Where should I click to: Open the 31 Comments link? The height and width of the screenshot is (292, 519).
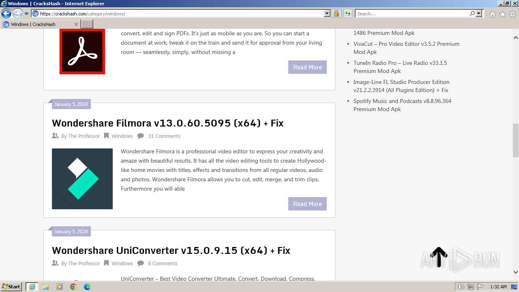click(x=164, y=136)
